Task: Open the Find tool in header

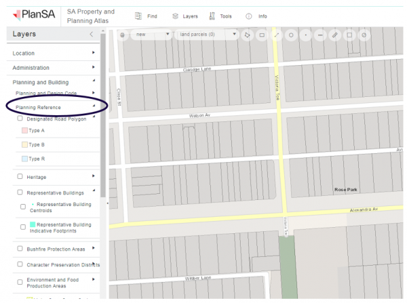Action: [145, 16]
